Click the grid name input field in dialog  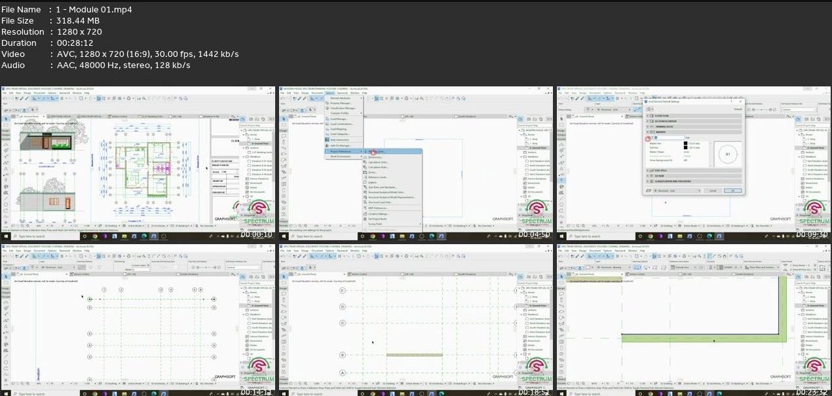[x=669, y=137]
